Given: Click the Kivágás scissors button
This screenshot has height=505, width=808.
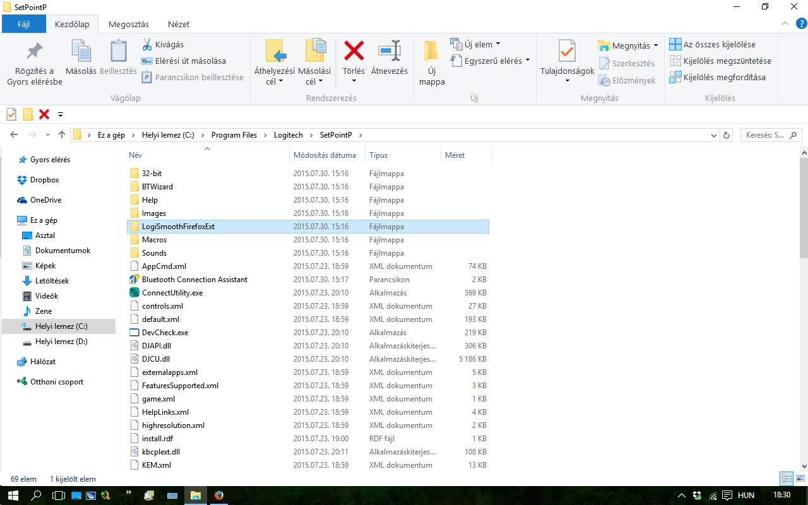Looking at the screenshot, I should [162, 44].
